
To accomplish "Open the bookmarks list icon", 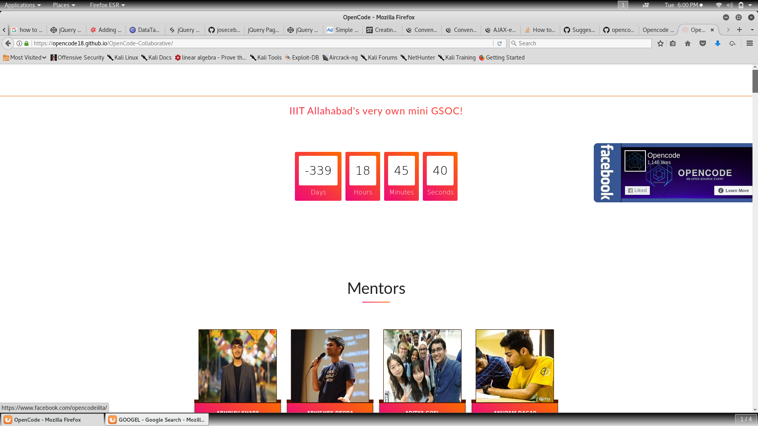I will 673,43.
